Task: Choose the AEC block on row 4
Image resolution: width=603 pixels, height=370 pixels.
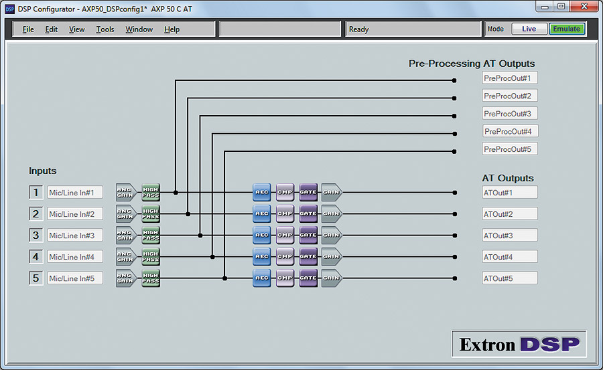Action: point(262,257)
